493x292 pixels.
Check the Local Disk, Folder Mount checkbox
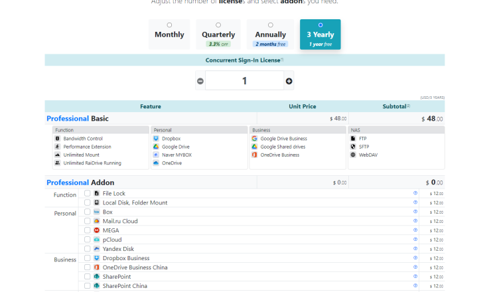pyautogui.click(x=88, y=202)
